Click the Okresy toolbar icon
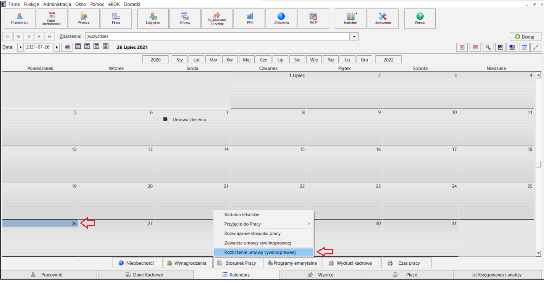This screenshot has height=283, width=546. [x=185, y=19]
